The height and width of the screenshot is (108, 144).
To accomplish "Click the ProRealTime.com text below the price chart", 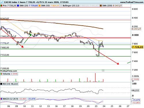I will [9, 71].
